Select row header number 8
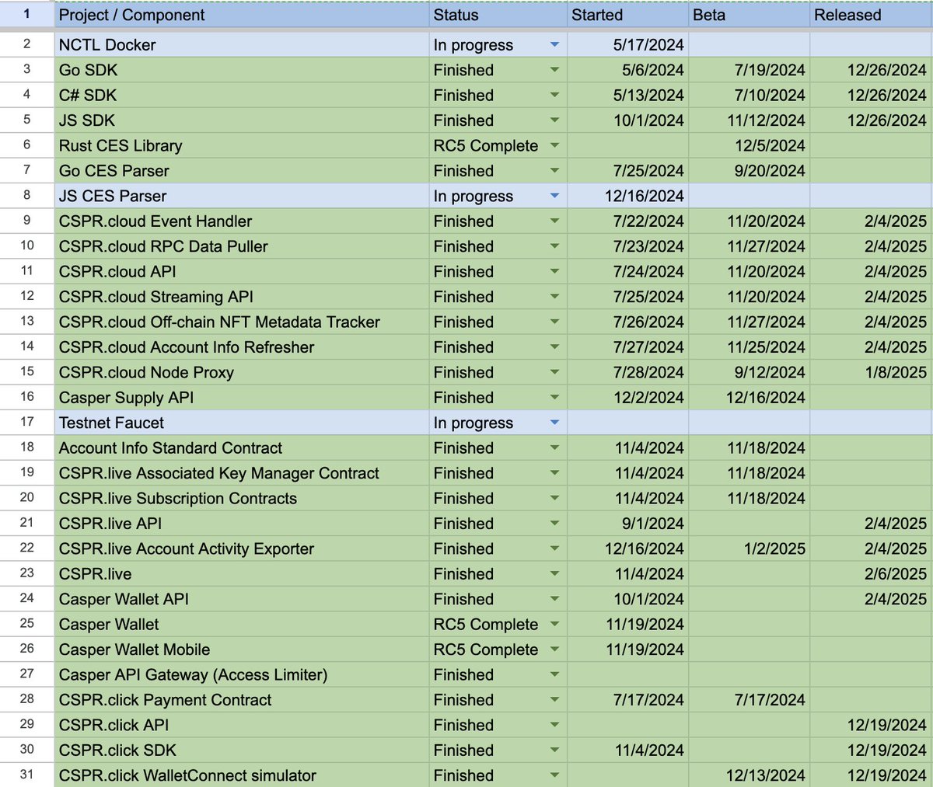Screen dimensions: 933x787 27,196
